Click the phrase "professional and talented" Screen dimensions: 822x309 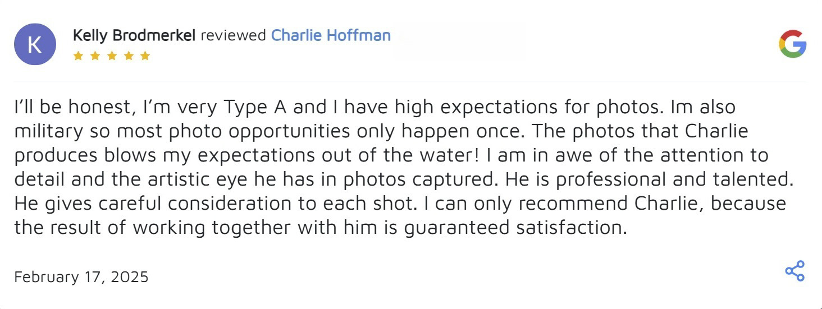[x=668, y=179]
